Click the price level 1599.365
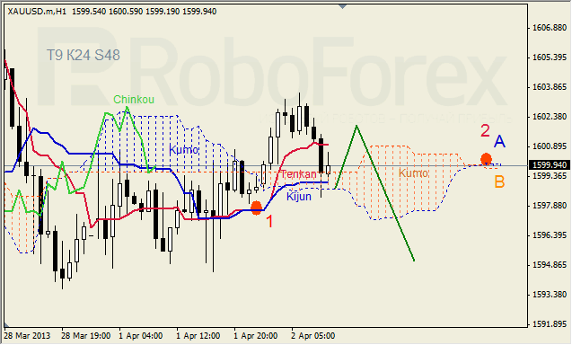This screenshot has width=572, height=345. pyautogui.click(x=550, y=176)
